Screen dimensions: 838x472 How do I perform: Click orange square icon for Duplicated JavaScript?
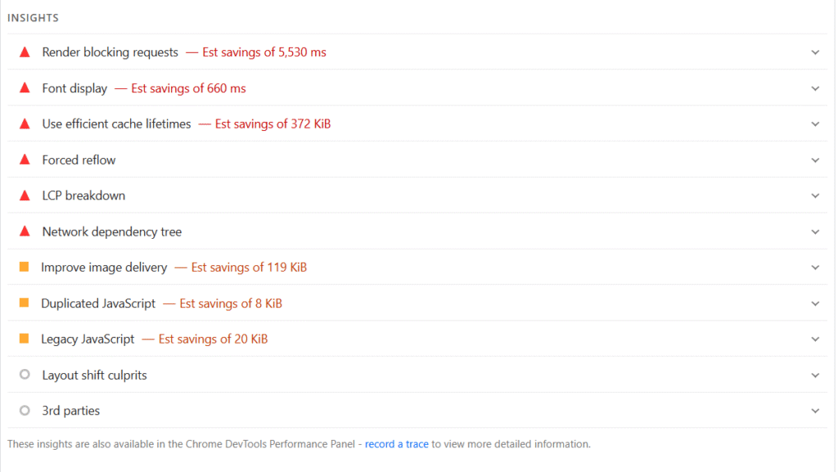click(x=25, y=303)
